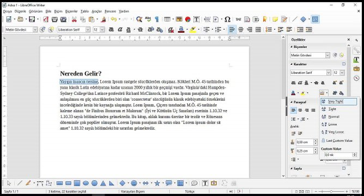Click the Clone Formatting paintbrush icon

104,19
